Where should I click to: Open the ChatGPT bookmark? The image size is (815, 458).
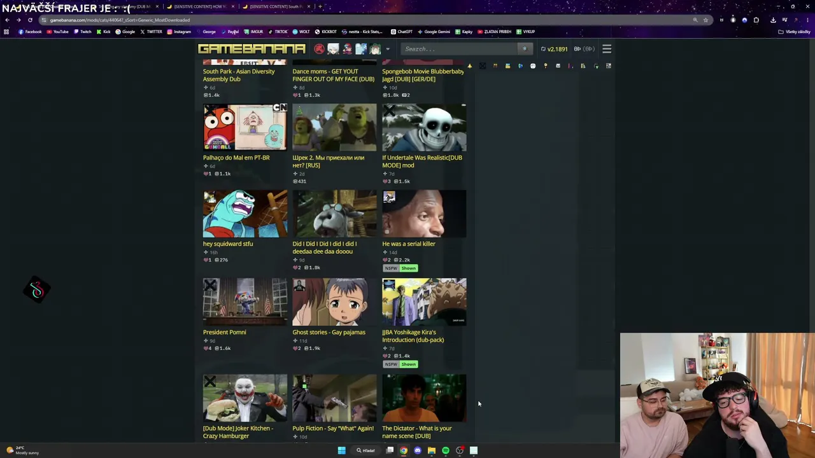402,32
